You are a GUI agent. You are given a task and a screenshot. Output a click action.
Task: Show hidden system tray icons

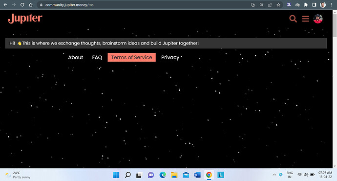pos(274,175)
